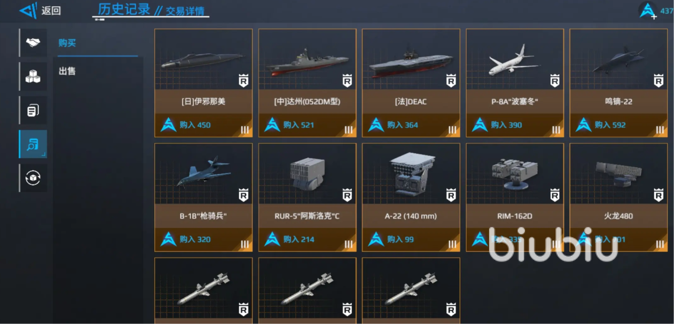The image size is (674, 324).
Task: Open the [法]DEAC carrier card
Action: 411,83
